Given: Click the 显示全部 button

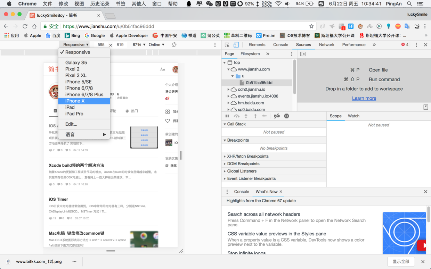Looking at the screenshot, I should (x=401, y=262).
